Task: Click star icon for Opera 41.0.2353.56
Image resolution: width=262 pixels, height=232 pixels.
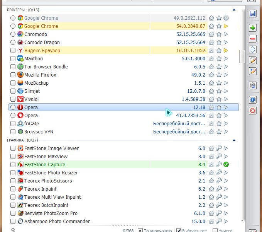Action: (219, 116)
